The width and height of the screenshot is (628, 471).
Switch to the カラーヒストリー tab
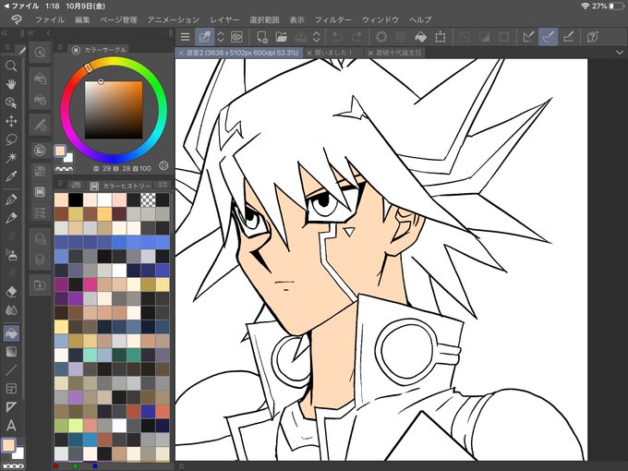pyautogui.click(x=120, y=186)
